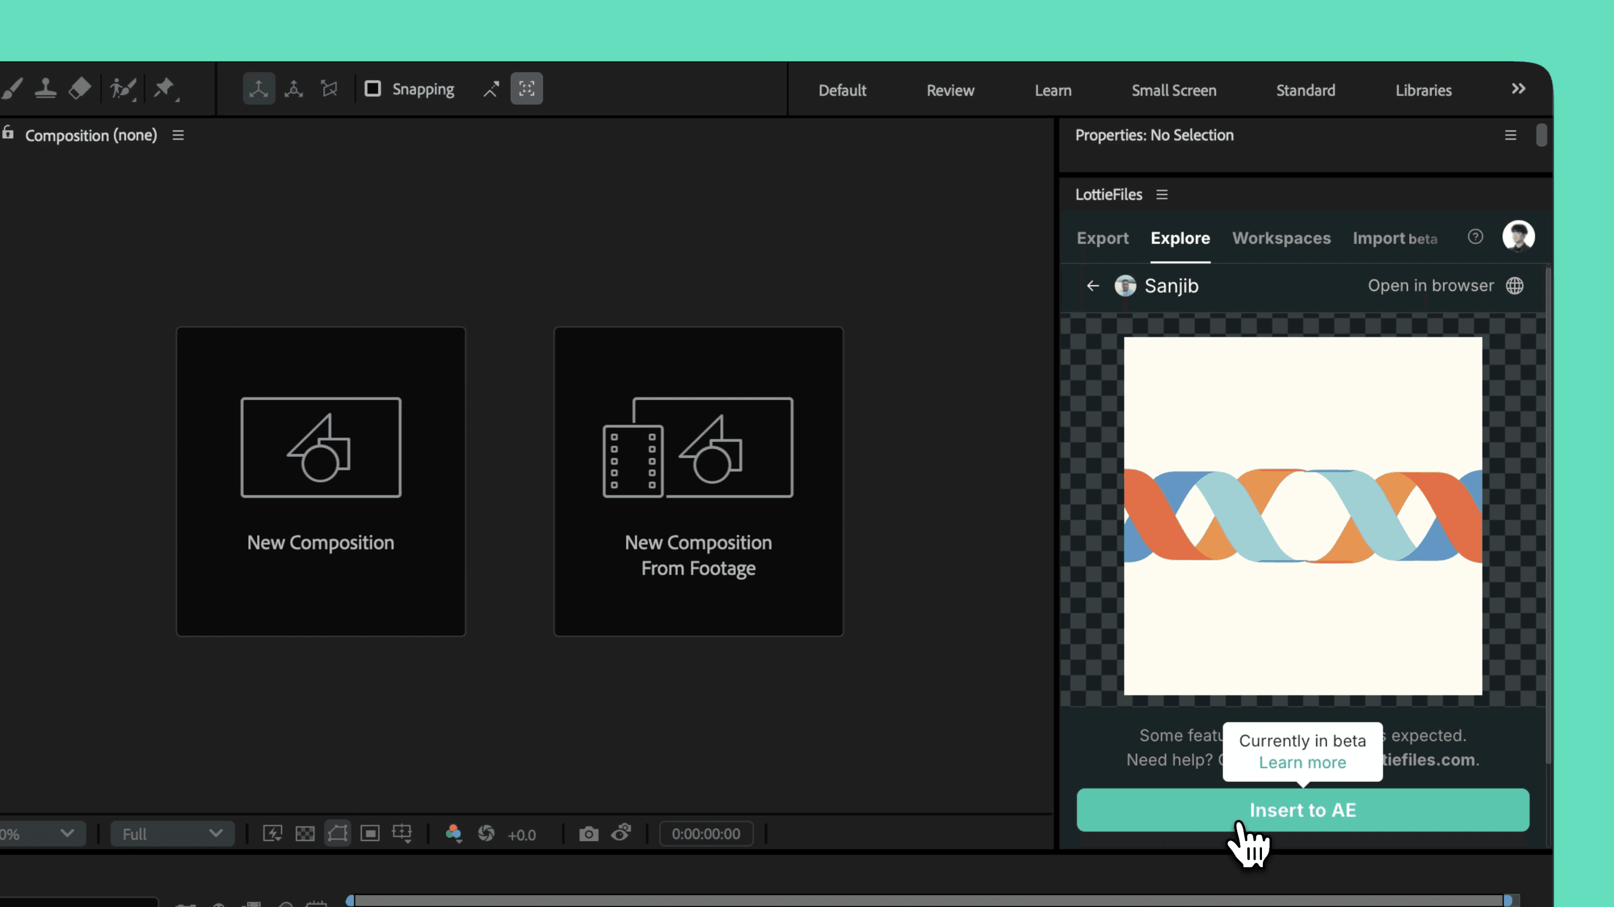This screenshot has width=1614, height=907.
Task: Open the Composition panel menu
Action: [178, 135]
